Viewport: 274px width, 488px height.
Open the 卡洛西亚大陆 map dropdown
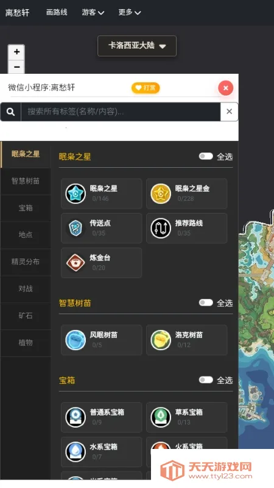137,46
